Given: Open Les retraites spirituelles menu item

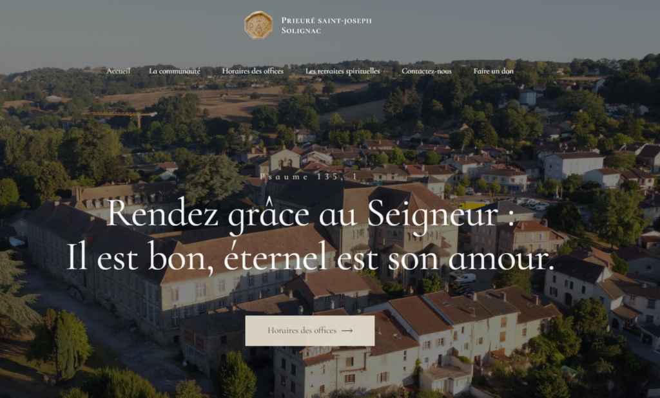Looking at the screenshot, I should 343,71.
